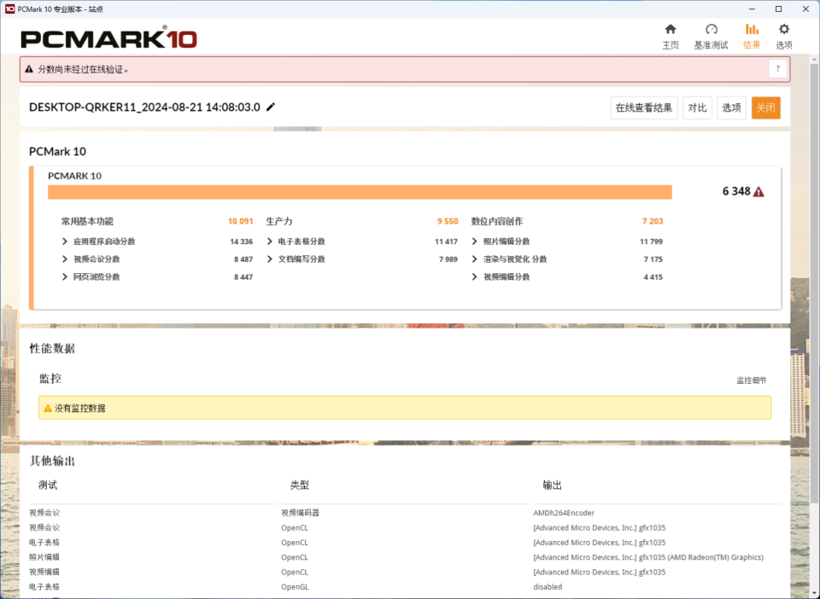Screen dimensions: 820x599
Task: Minimize the PCMark 10 window
Action: point(752,9)
